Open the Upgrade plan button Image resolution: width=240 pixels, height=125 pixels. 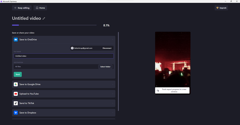click(221, 8)
